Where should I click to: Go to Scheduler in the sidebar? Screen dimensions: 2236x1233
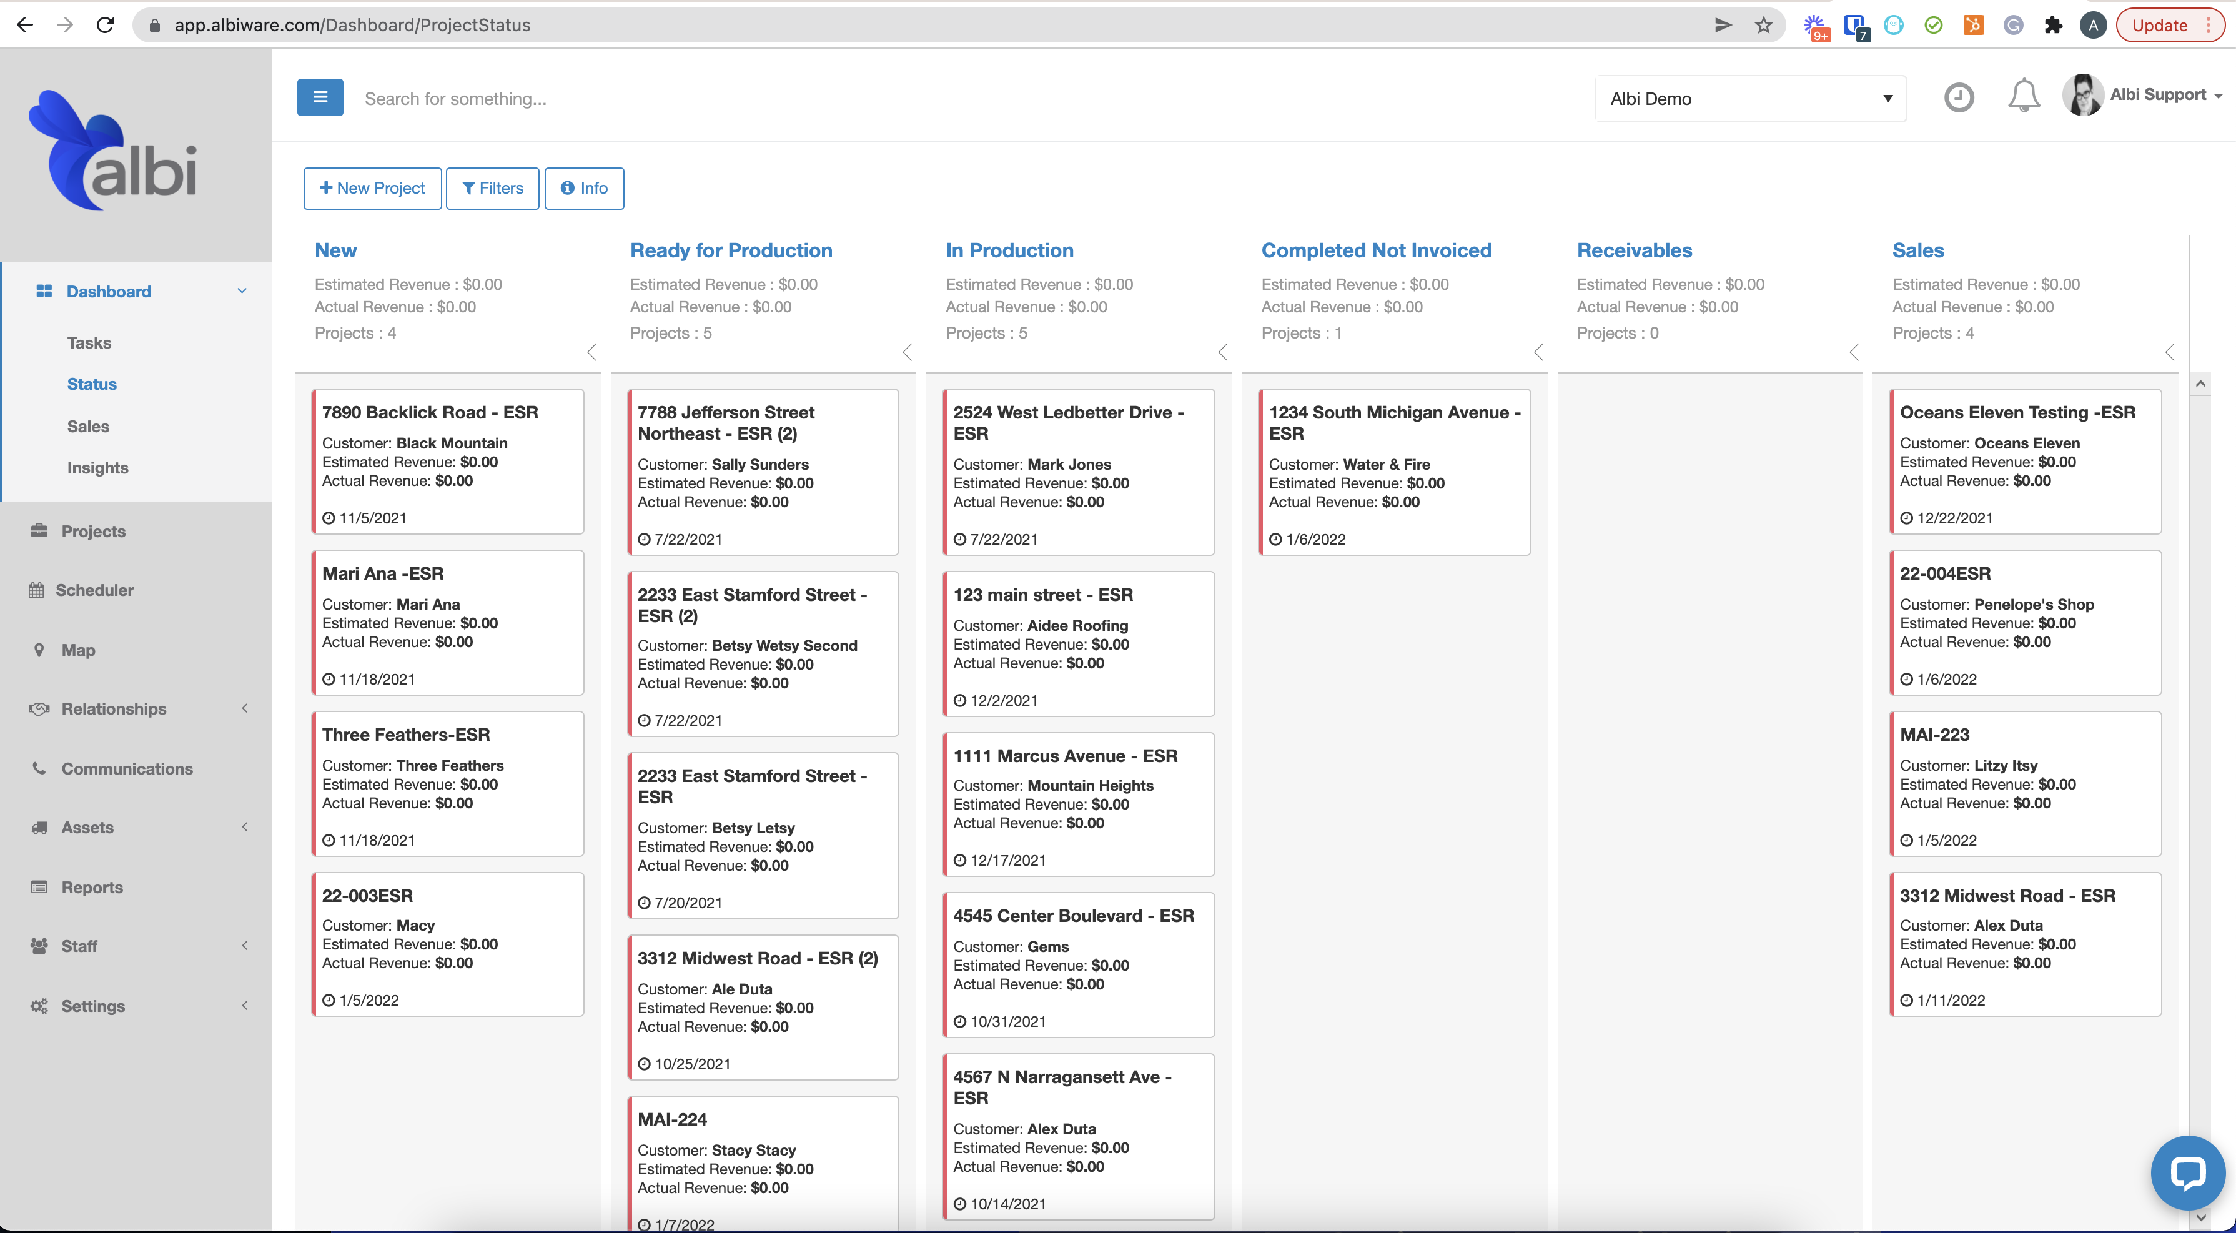click(x=94, y=590)
